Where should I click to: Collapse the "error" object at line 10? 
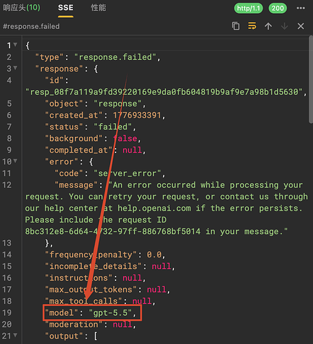(15, 161)
